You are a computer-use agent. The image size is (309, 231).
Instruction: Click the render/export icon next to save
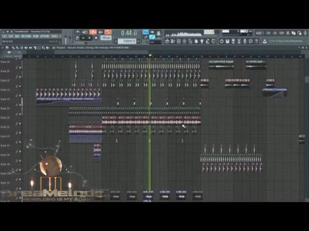(233, 41)
